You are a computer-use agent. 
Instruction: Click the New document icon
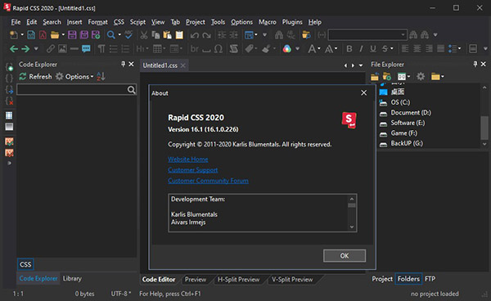pos(13,34)
